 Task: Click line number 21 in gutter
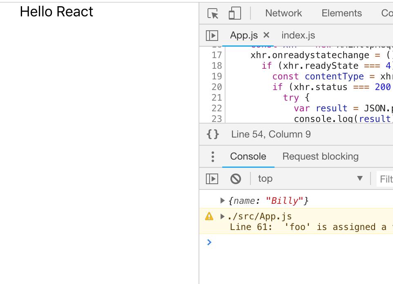(217, 97)
